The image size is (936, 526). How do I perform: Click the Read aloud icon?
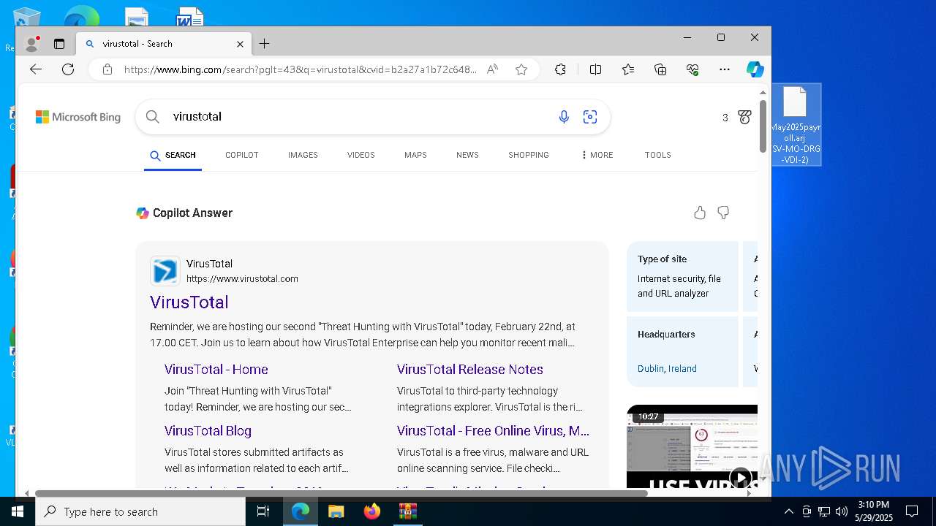click(x=492, y=69)
